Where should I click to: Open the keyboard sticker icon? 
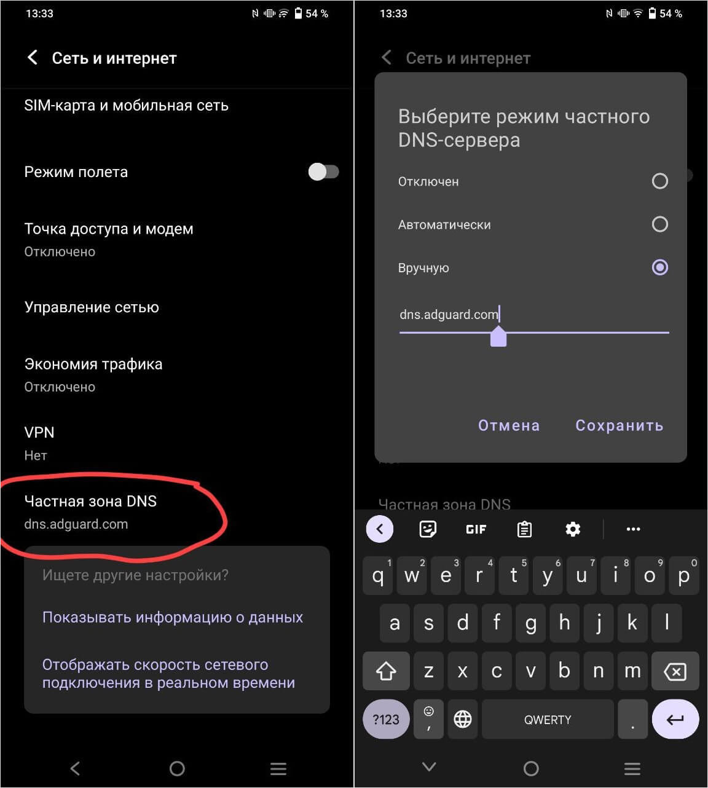[428, 529]
